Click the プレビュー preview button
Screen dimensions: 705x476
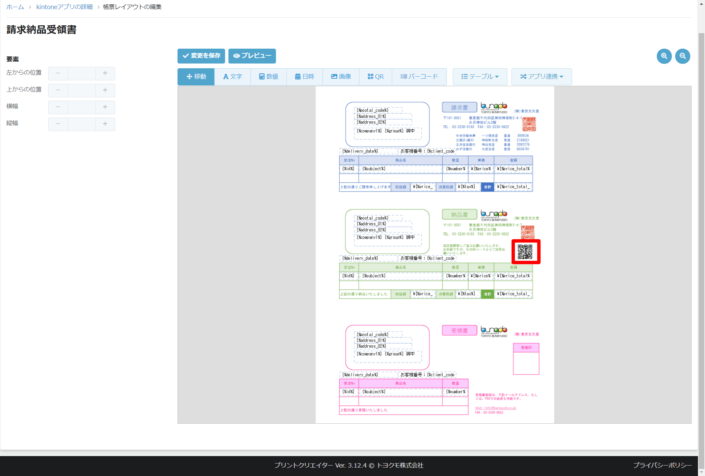pos(252,56)
